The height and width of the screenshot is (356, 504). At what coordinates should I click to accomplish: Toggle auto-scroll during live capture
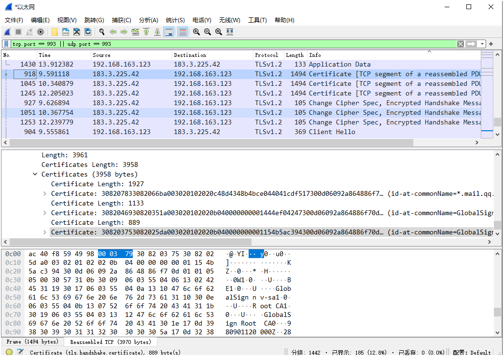[x=169, y=32]
